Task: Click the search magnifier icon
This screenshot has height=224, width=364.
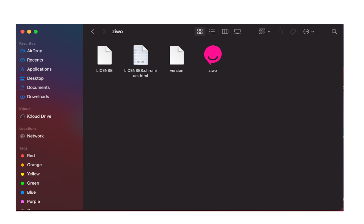Action: [334, 32]
